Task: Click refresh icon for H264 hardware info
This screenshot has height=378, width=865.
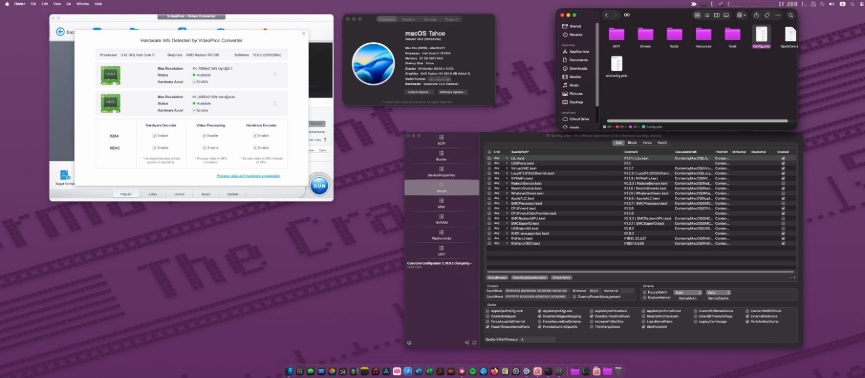Action: (275, 75)
